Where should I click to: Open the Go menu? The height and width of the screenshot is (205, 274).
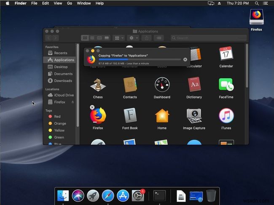click(x=70, y=3)
